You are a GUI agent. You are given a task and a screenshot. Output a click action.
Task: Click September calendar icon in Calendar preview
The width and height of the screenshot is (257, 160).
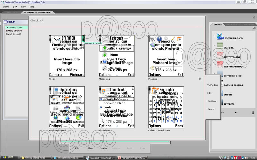click(x=155, y=91)
